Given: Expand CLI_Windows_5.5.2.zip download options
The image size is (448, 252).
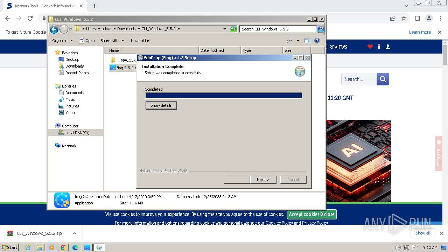Looking at the screenshot, I should (74, 233).
